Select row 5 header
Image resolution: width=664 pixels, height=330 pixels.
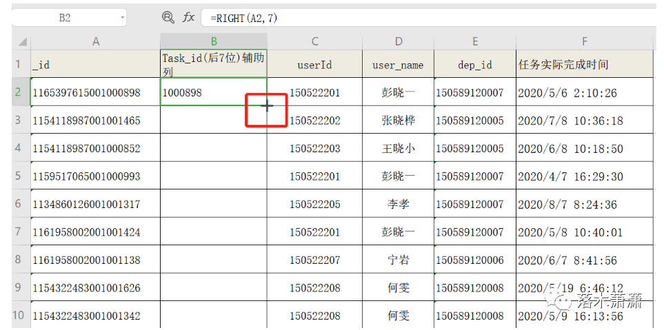[21, 176]
